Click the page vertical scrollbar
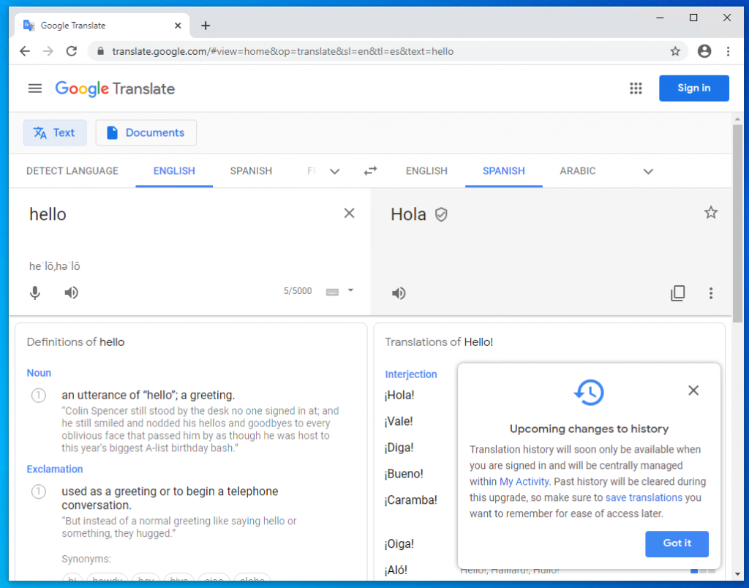 pos(737,224)
